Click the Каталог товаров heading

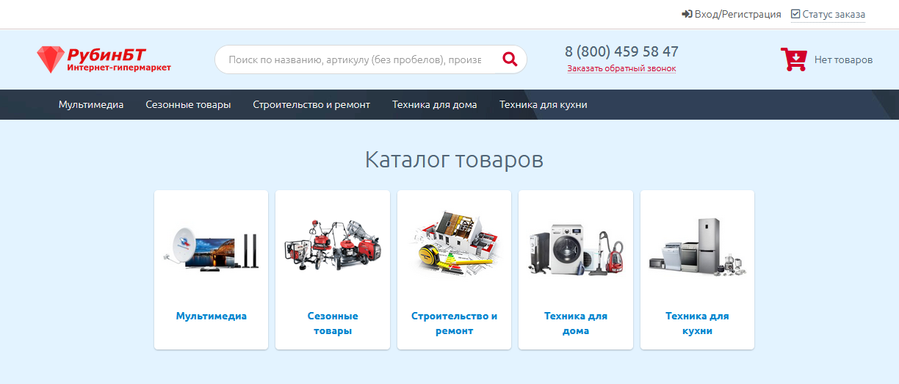coord(454,159)
